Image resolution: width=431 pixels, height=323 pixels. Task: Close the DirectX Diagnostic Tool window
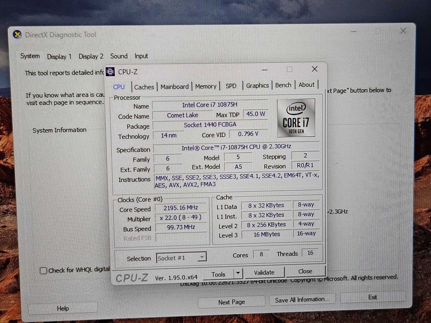click(x=403, y=31)
